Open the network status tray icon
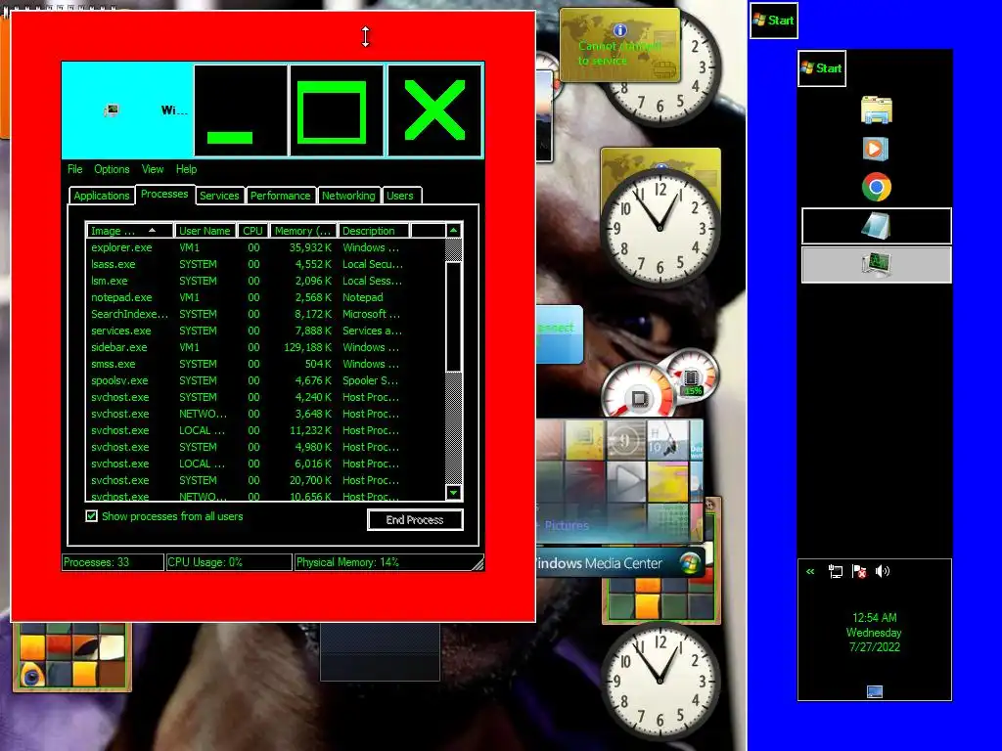1002x751 pixels. tap(836, 571)
